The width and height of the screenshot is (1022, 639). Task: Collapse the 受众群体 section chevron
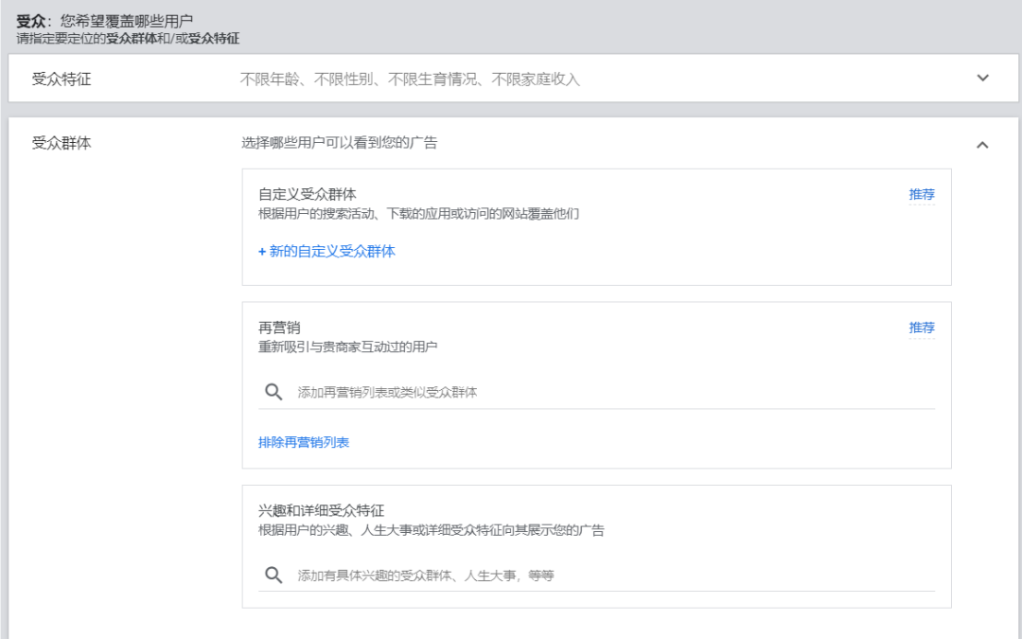coord(982,145)
